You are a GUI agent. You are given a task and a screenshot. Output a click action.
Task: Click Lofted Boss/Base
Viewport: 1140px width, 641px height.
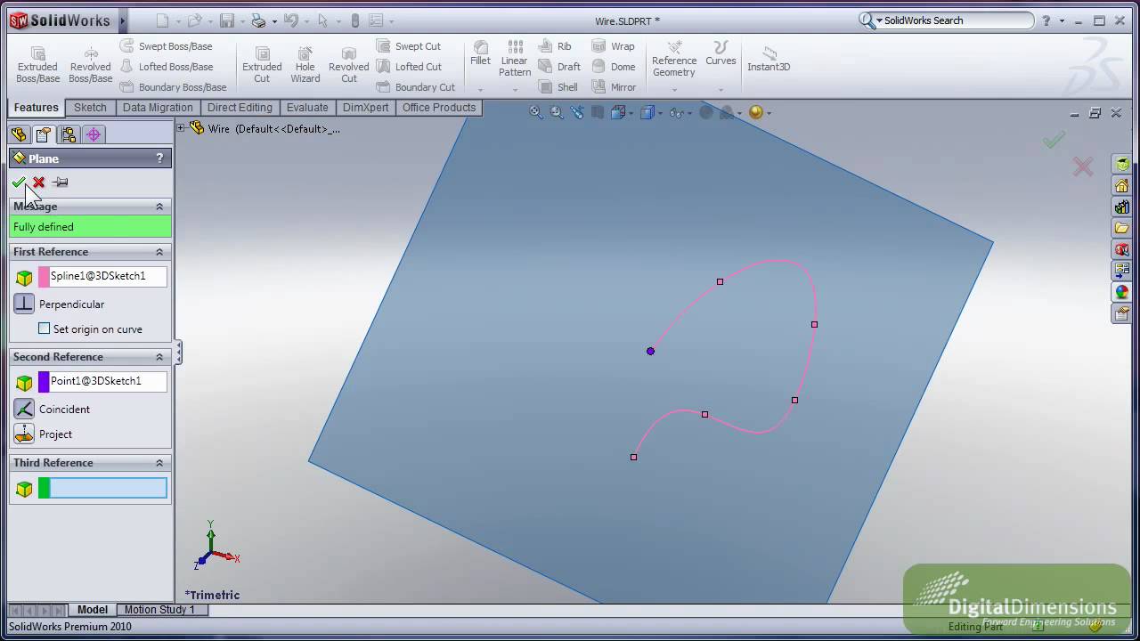tap(166, 67)
